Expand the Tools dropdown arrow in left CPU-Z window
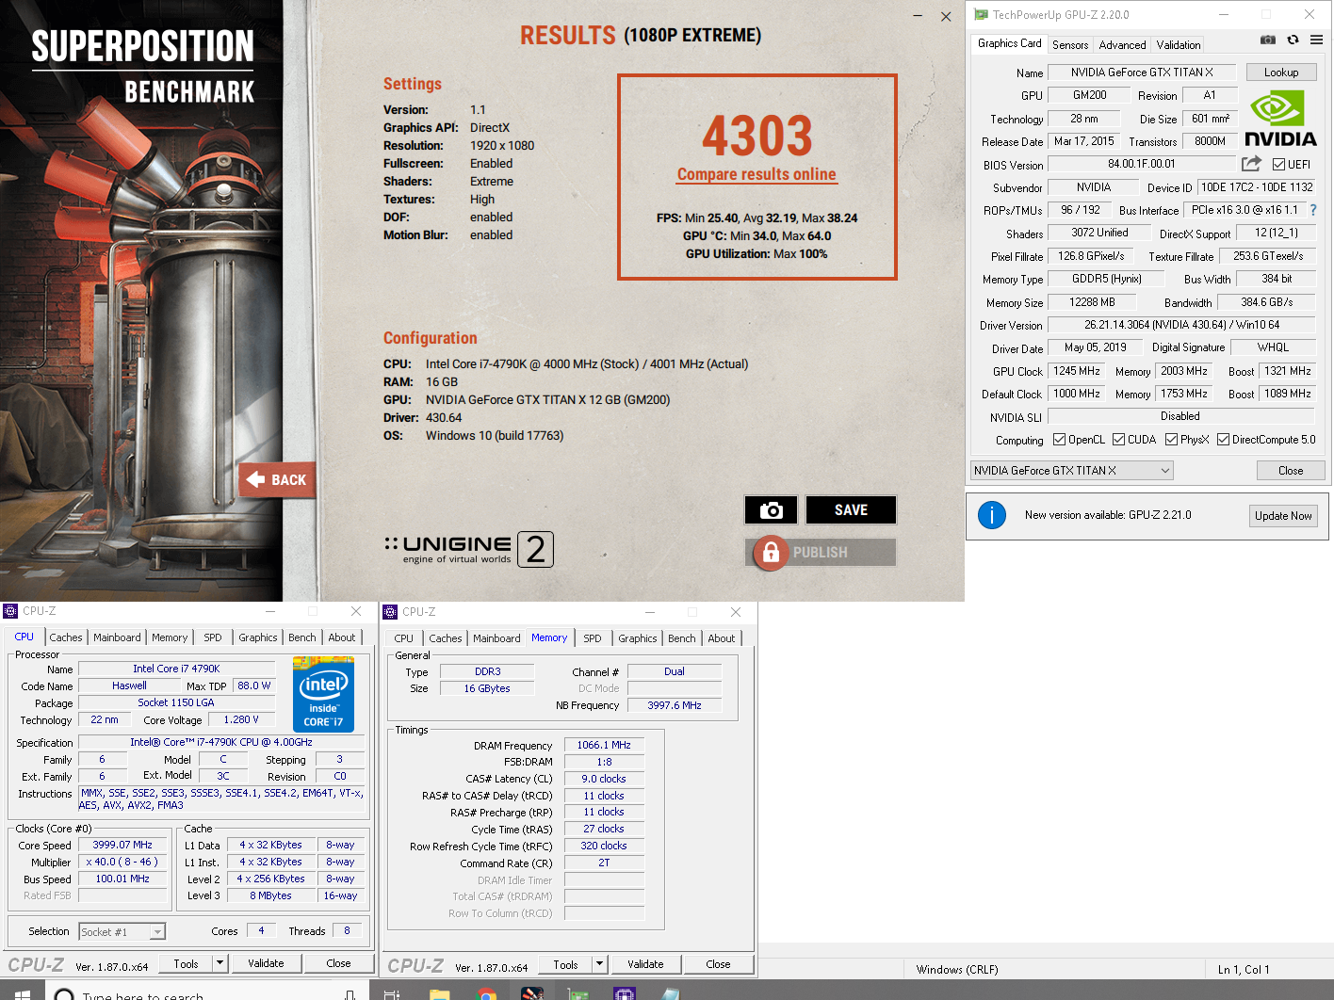 220,963
